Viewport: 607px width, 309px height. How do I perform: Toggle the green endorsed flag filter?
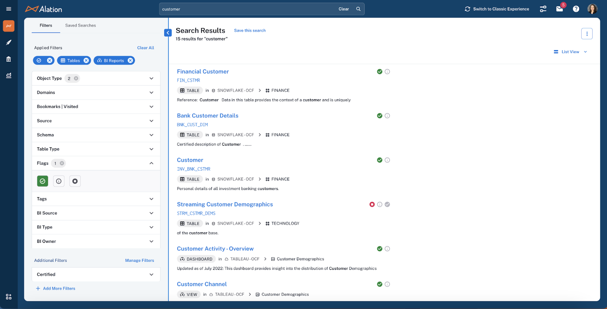[x=43, y=181]
